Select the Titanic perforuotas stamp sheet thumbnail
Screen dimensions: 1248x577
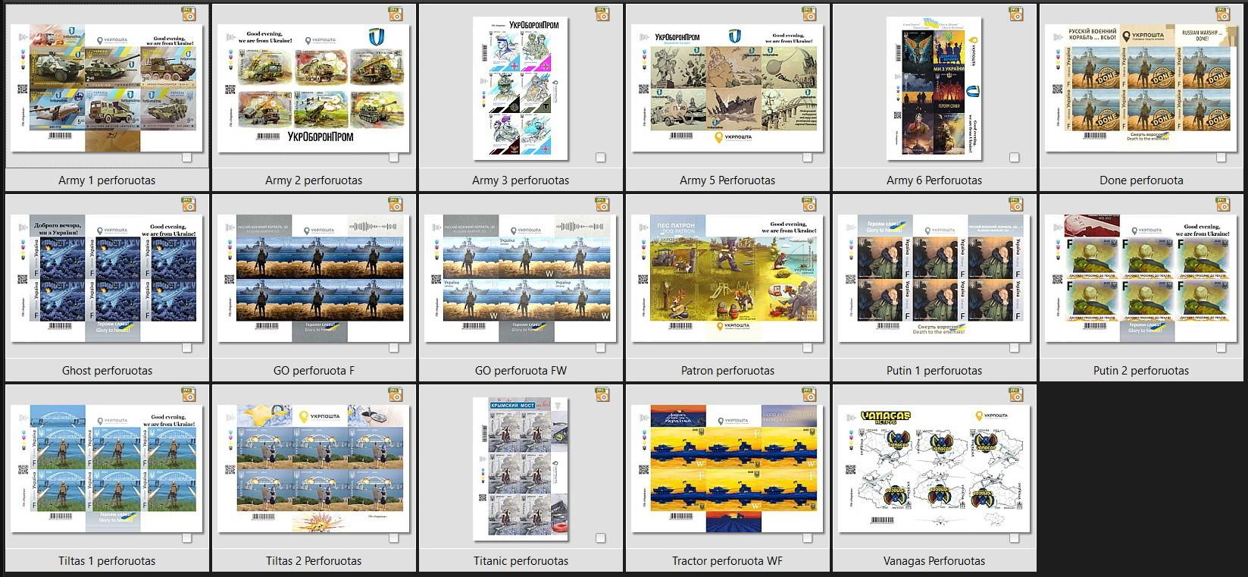tap(521, 469)
